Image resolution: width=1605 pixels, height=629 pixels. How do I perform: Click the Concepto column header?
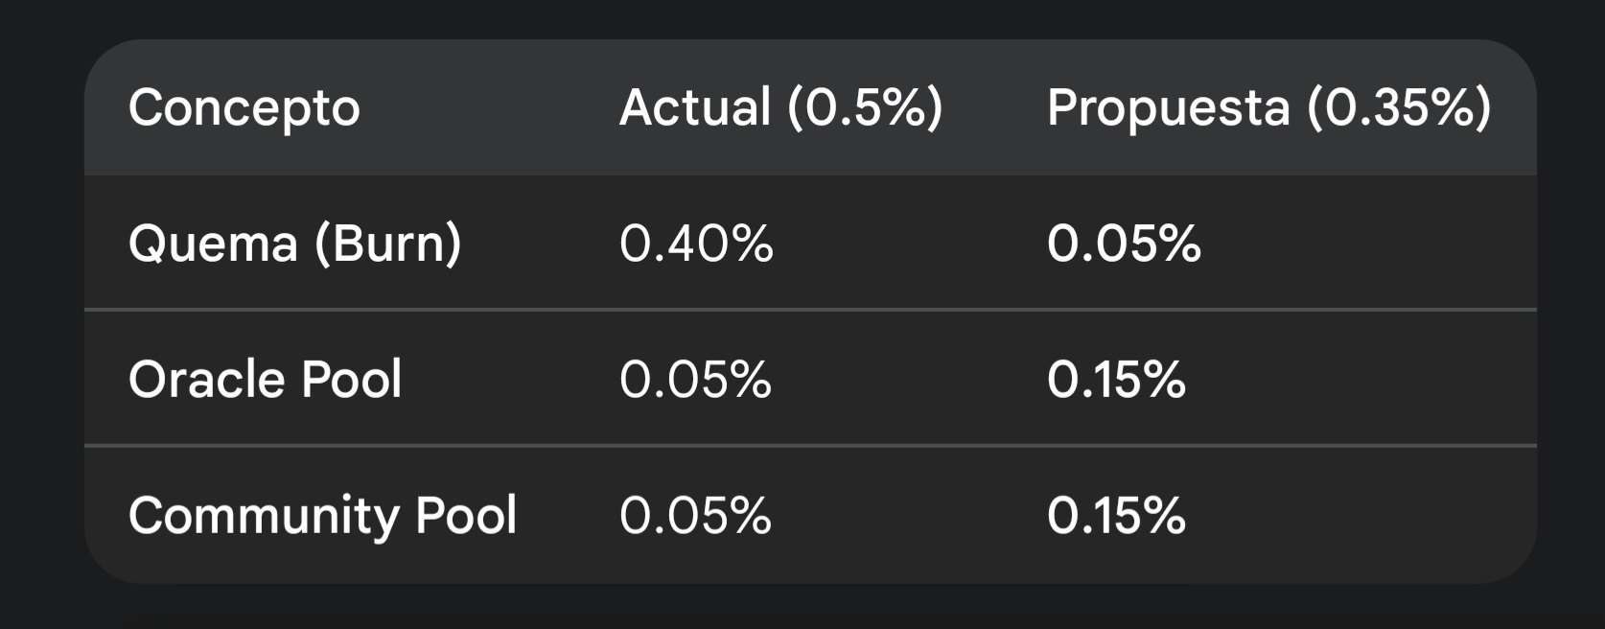pyautogui.click(x=244, y=107)
